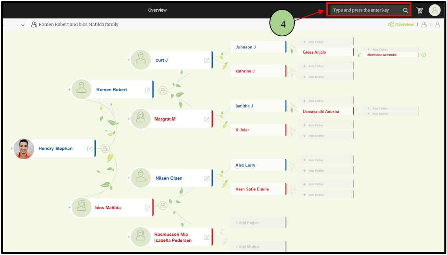Click edit icon on Nilsen Olsen card
Screen dimensions: 447x255
(x=207, y=178)
